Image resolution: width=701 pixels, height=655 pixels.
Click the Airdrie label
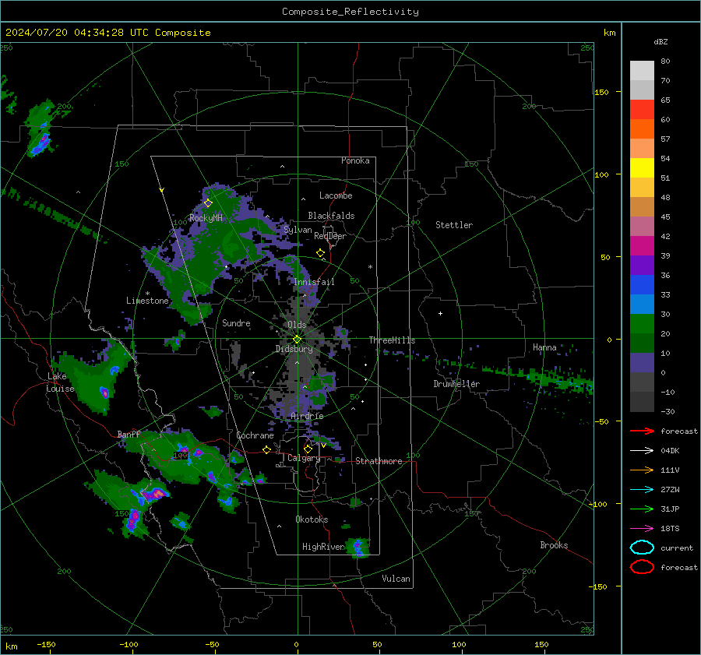pos(307,416)
